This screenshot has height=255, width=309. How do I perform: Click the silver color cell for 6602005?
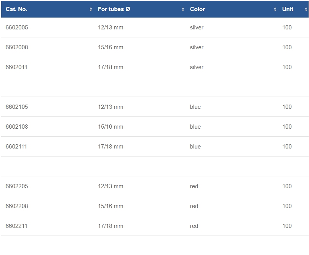(x=197, y=27)
